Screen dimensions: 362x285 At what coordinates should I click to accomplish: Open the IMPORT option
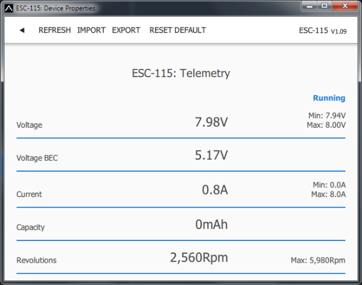click(91, 30)
